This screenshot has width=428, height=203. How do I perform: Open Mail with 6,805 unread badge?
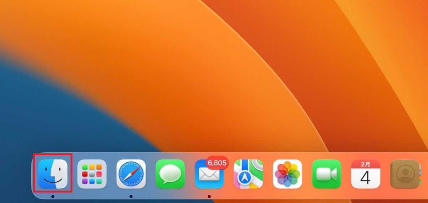point(209,174)
